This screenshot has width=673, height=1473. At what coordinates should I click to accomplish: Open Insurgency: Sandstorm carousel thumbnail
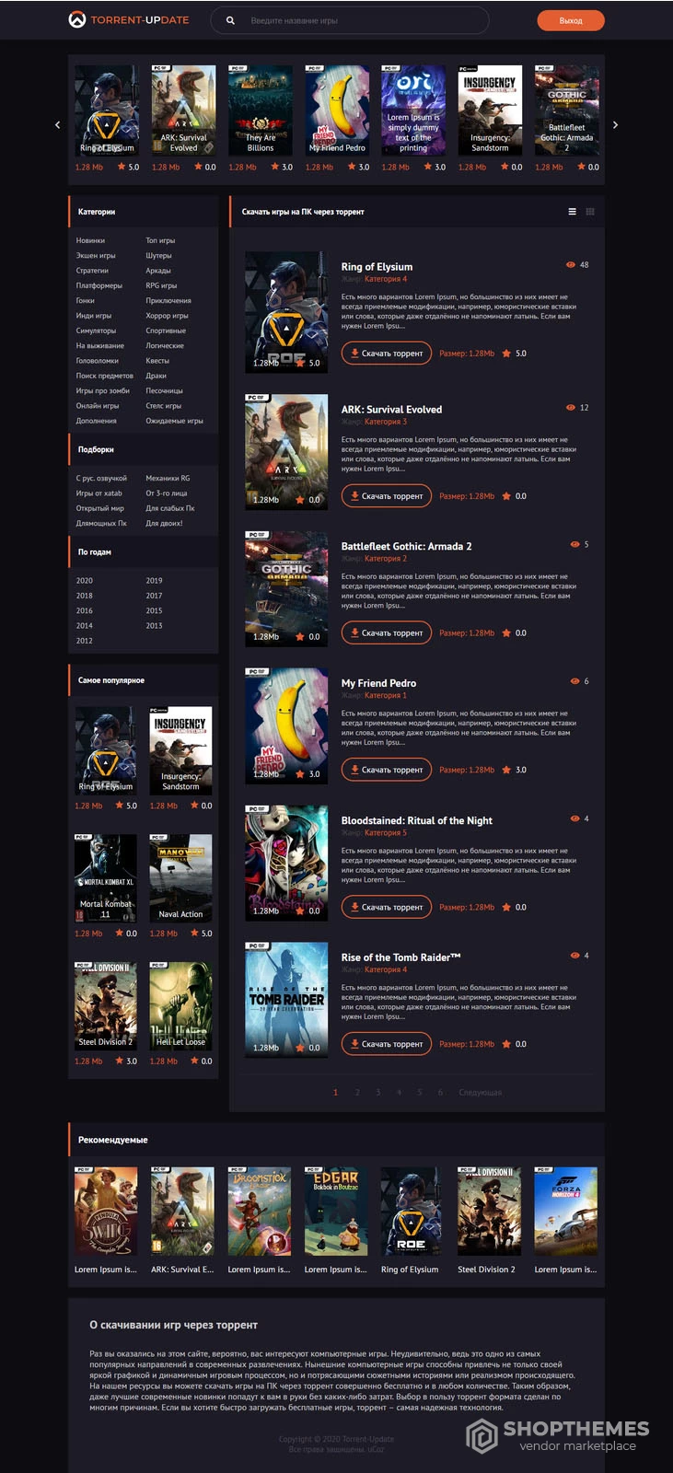[x=490, y=110]
